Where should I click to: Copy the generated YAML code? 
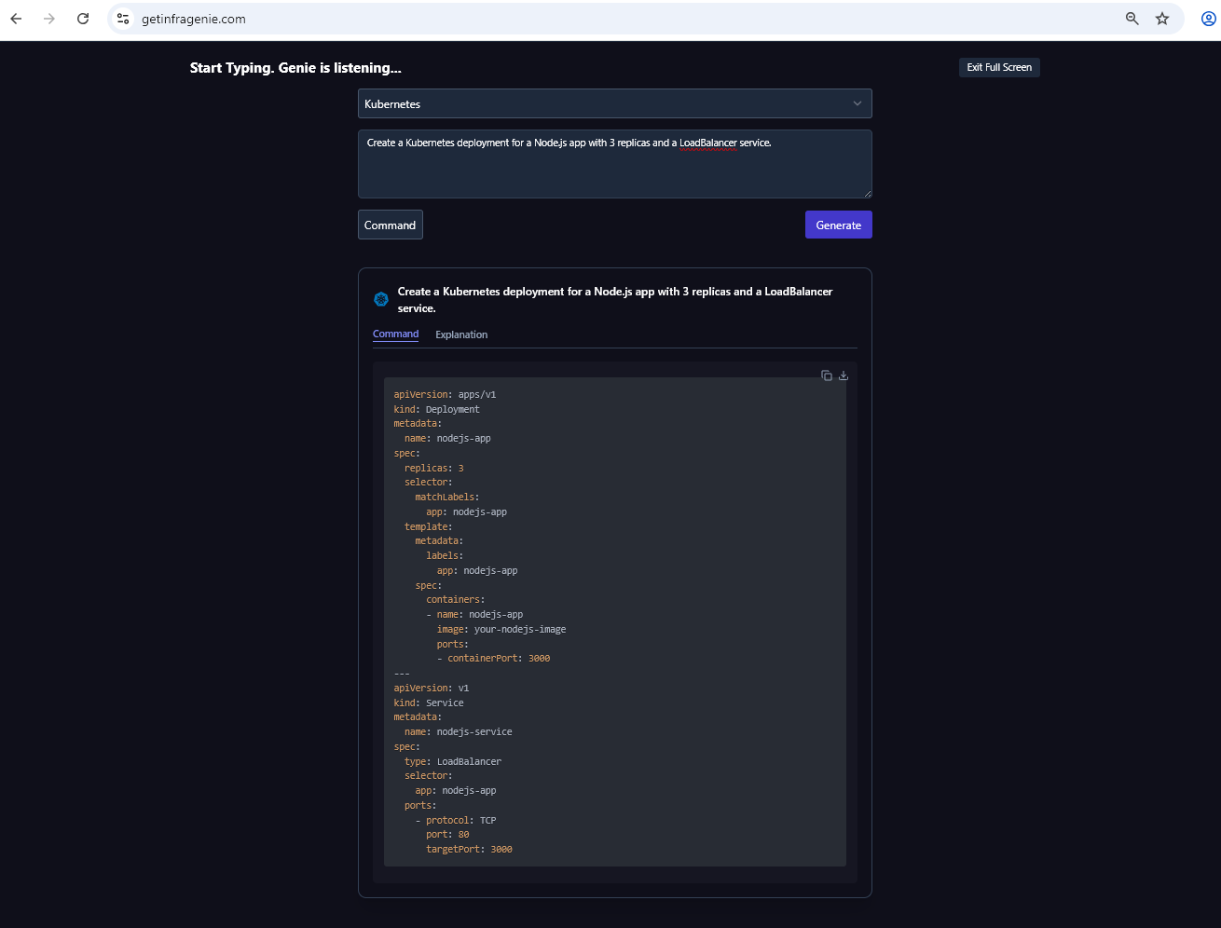pyautogui.click(x=827, y=375)
